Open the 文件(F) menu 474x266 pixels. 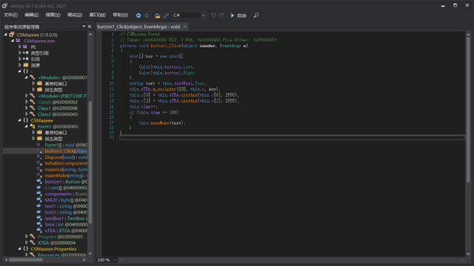tap(11, 15)
